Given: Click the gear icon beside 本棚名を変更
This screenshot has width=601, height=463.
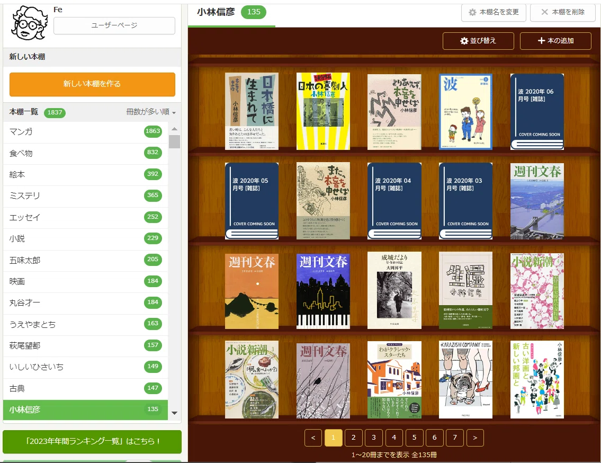Looking at the screenshot, I should click(473, 12).
